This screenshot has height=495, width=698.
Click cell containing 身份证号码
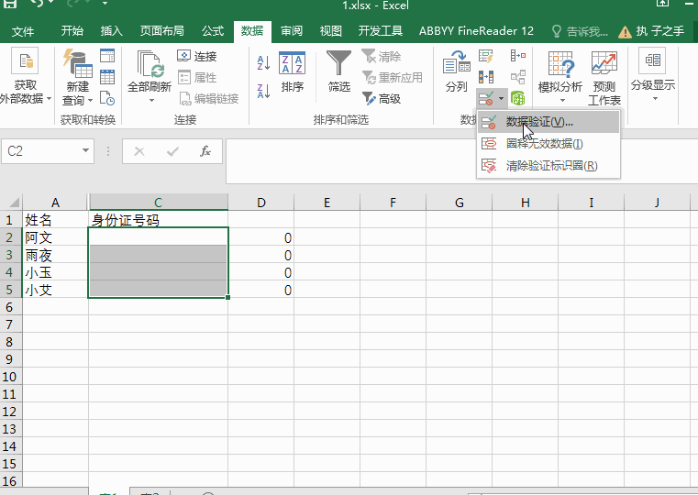tap(158, 220)
